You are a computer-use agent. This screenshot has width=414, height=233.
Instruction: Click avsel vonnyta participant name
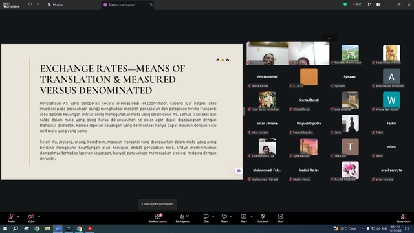coord(391,170)
